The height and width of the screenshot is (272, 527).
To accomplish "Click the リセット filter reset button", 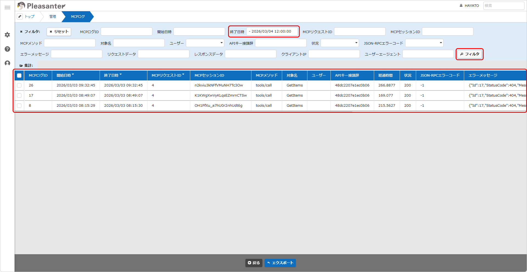I will [59, 32].
